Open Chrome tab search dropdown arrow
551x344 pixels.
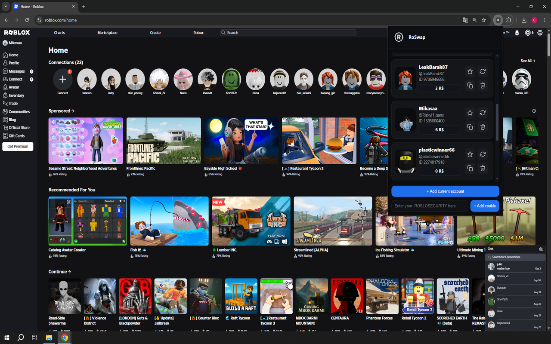click(x=6, y=6)
